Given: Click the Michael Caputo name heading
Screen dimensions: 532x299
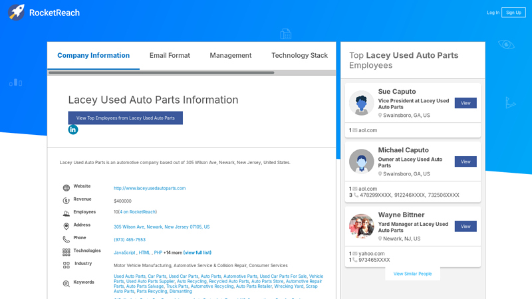Looking at the screenshot, I should (404, 150).
